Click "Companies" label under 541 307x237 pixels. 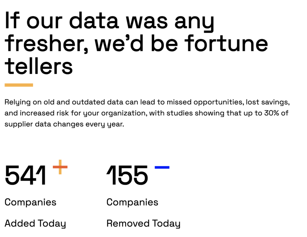30,202
